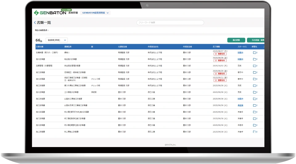
Task: Click 完成 status in 2025/10/02 row
Action: [x=239, y=66]
